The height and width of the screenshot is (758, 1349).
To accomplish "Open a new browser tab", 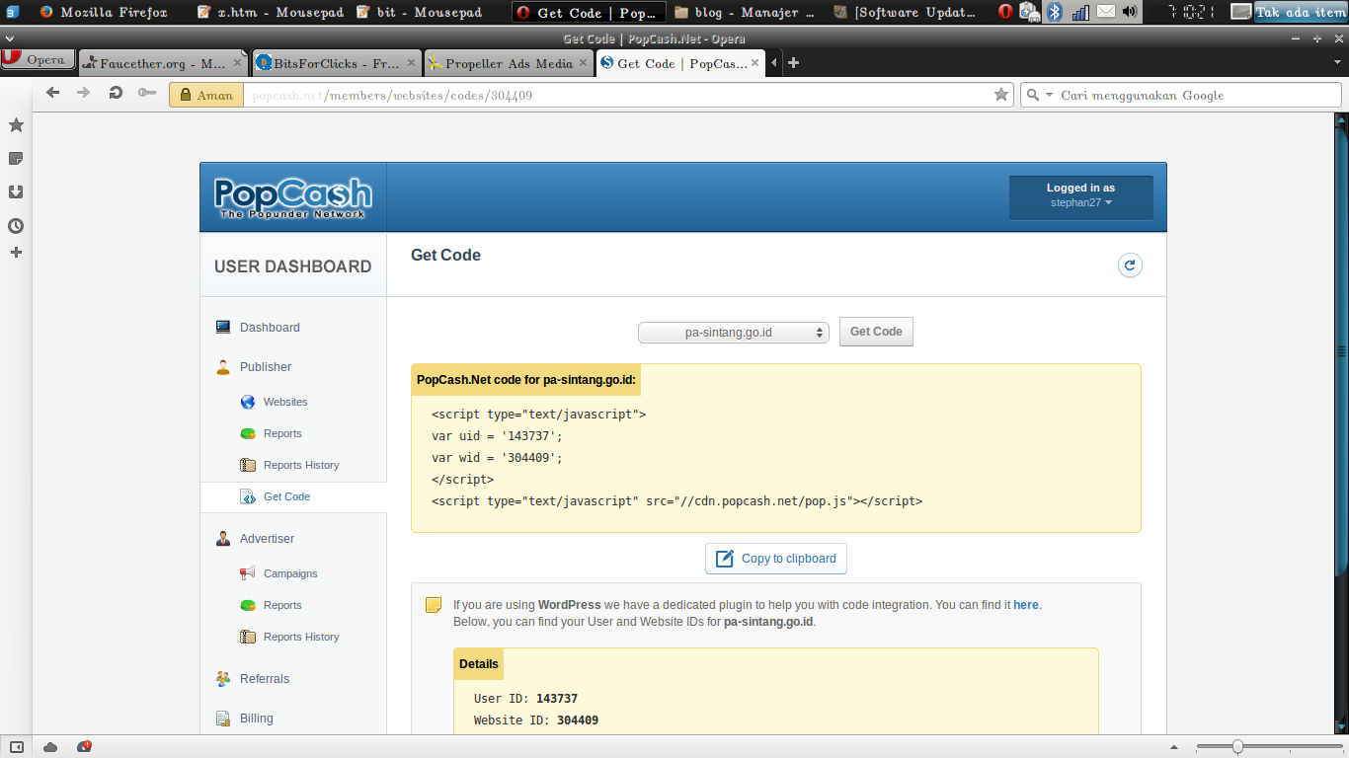I will pos(793,63).
